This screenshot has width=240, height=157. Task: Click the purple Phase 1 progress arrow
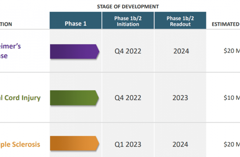coord(74,51)
